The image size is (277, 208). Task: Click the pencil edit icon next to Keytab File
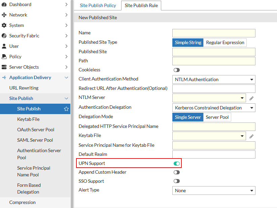[251, 136]
